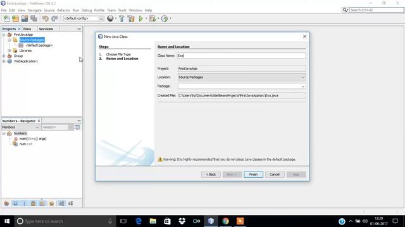Open Microsoft Edge from the taskbar
405x227 pixels.
pos(139,221)
